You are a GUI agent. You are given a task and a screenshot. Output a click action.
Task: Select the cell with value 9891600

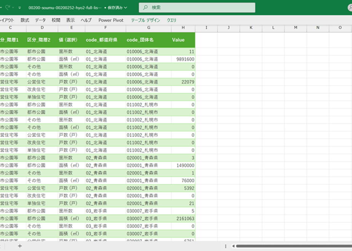(183, 59)
